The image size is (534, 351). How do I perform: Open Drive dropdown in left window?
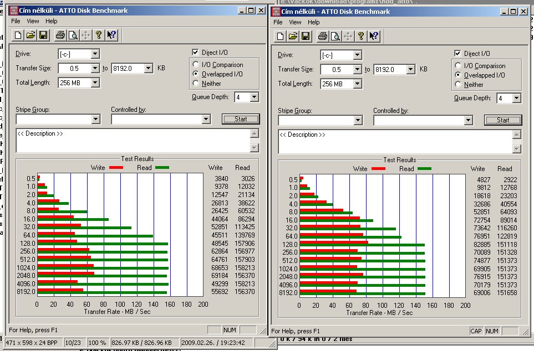click(95, 54)
